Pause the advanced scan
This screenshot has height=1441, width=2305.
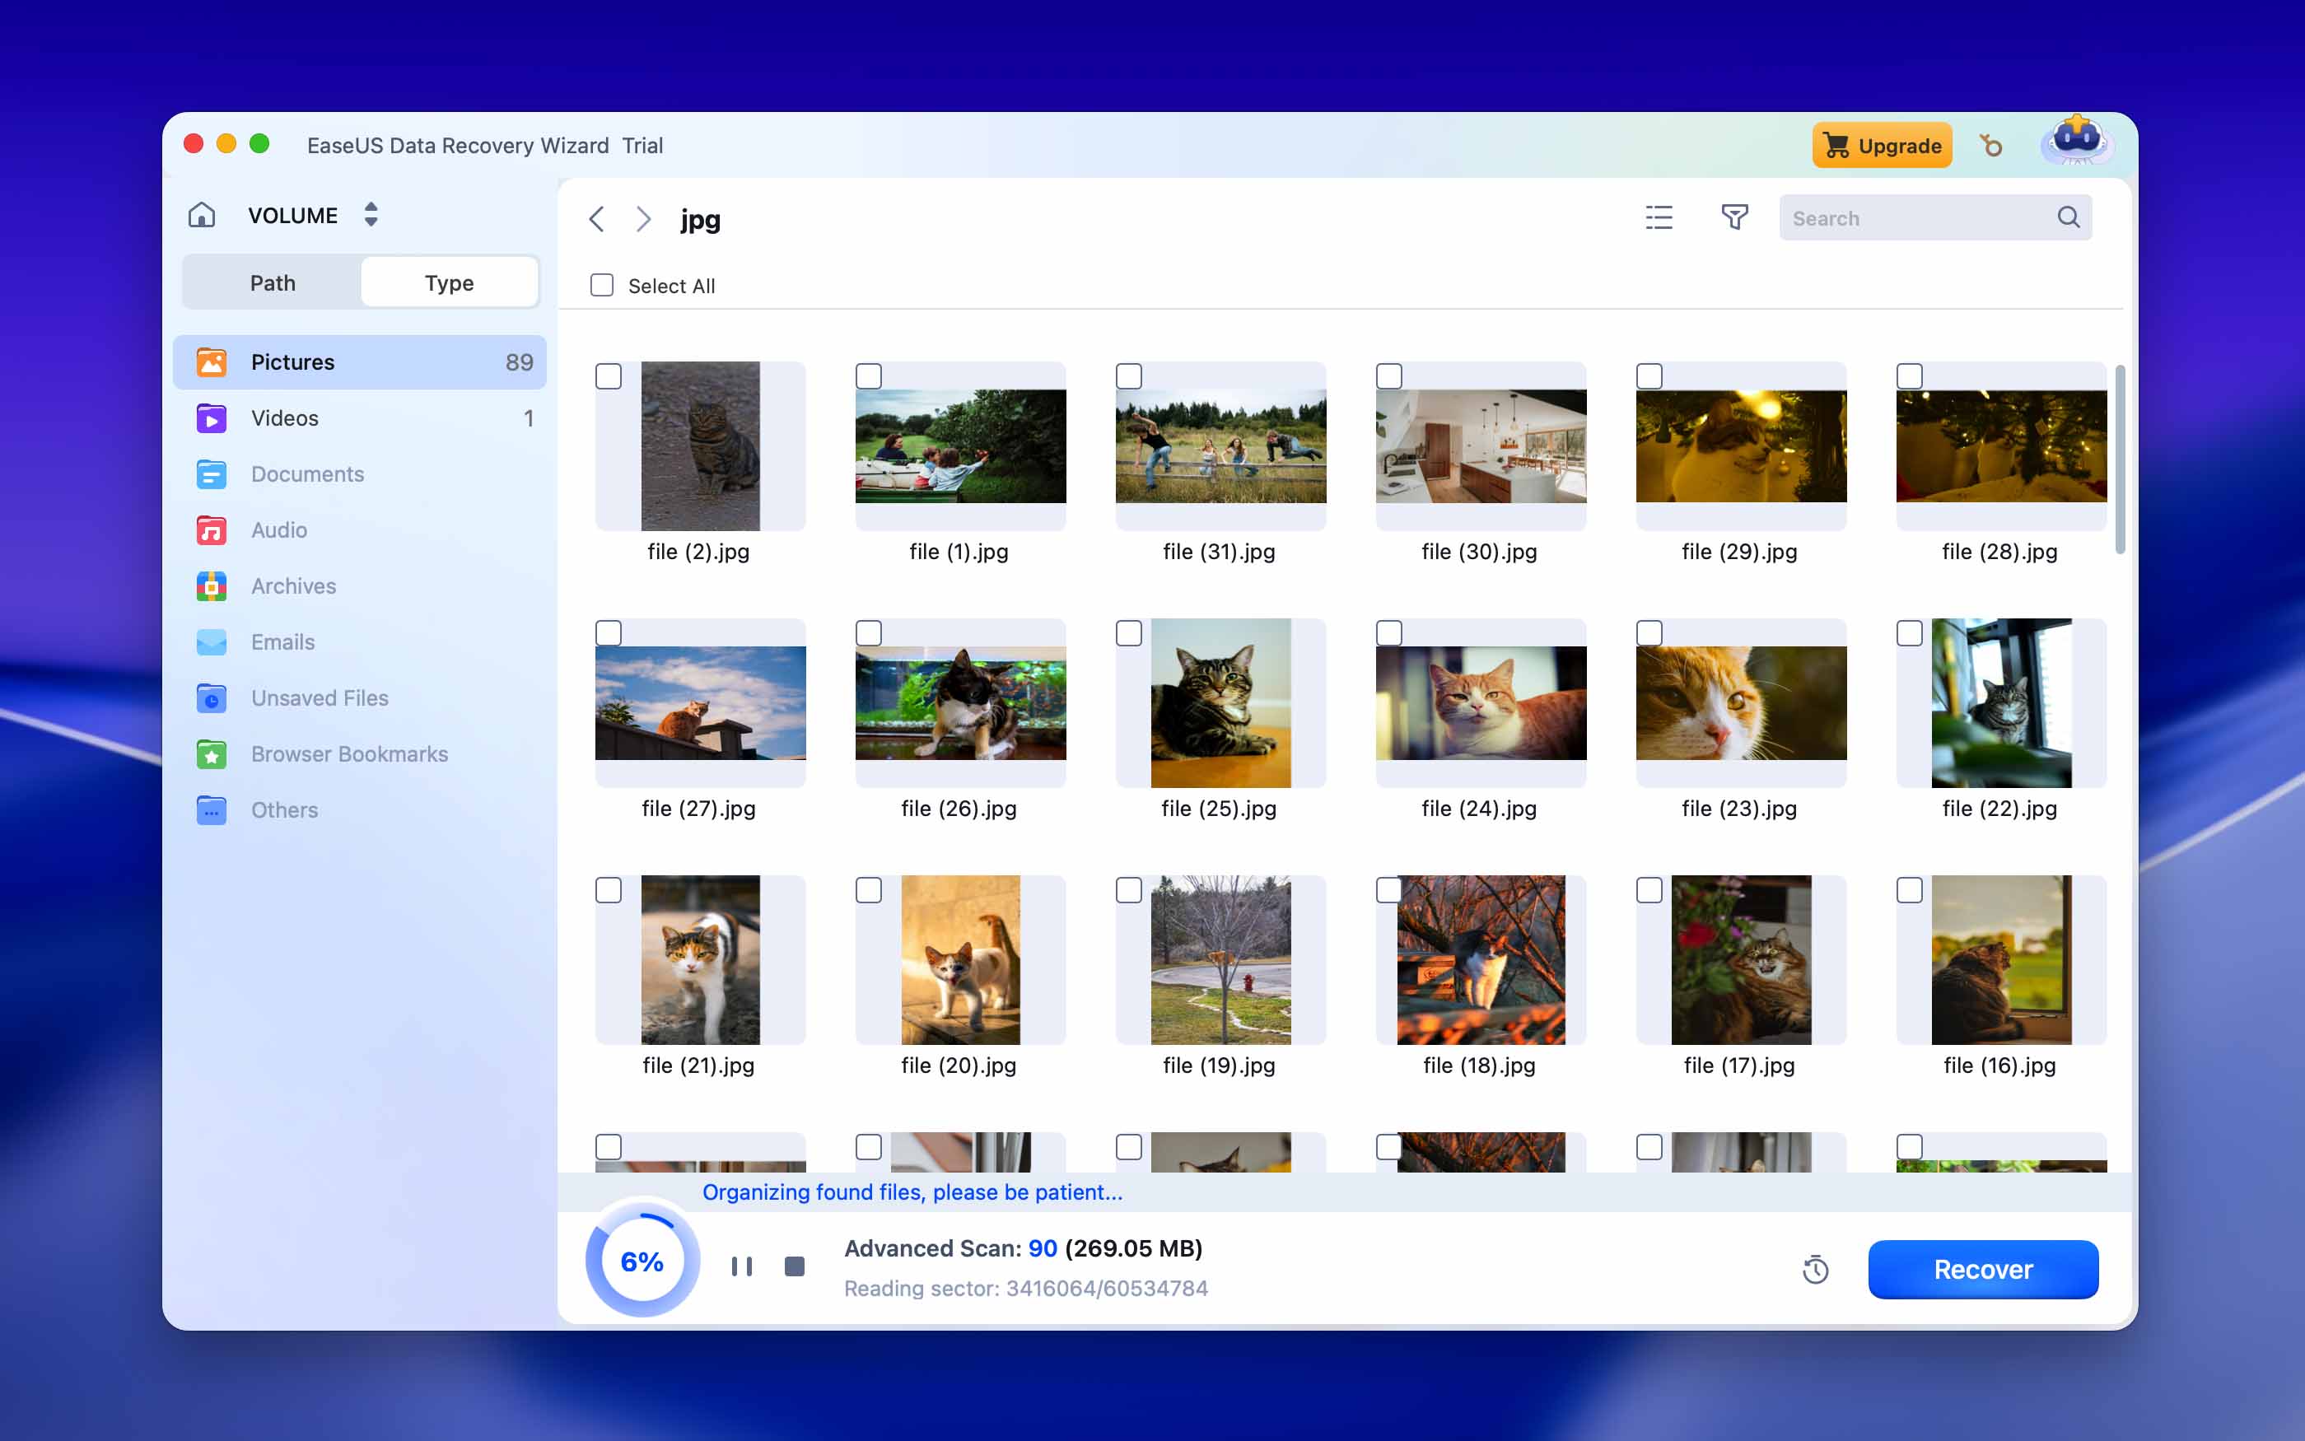(x=741, y=1266)
